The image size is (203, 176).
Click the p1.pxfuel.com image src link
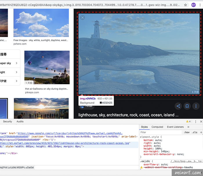pyautogui.click(x=64, y=143)
